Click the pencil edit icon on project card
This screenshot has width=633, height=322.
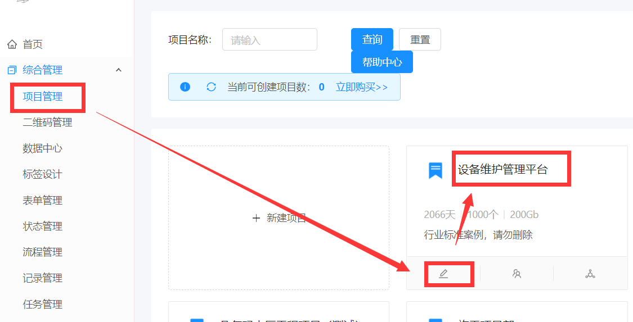coord(443,274)
